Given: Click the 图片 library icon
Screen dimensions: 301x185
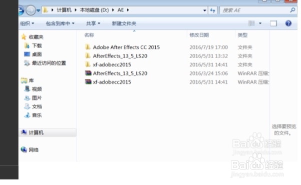Looking at the screenshot, I should tap(27, 98).
